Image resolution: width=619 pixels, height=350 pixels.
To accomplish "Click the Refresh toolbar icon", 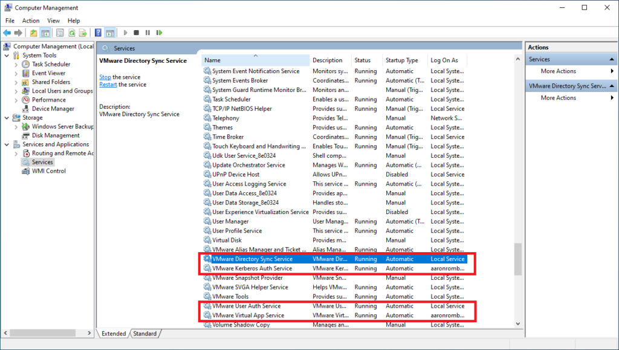I will (x=72, y=33).
